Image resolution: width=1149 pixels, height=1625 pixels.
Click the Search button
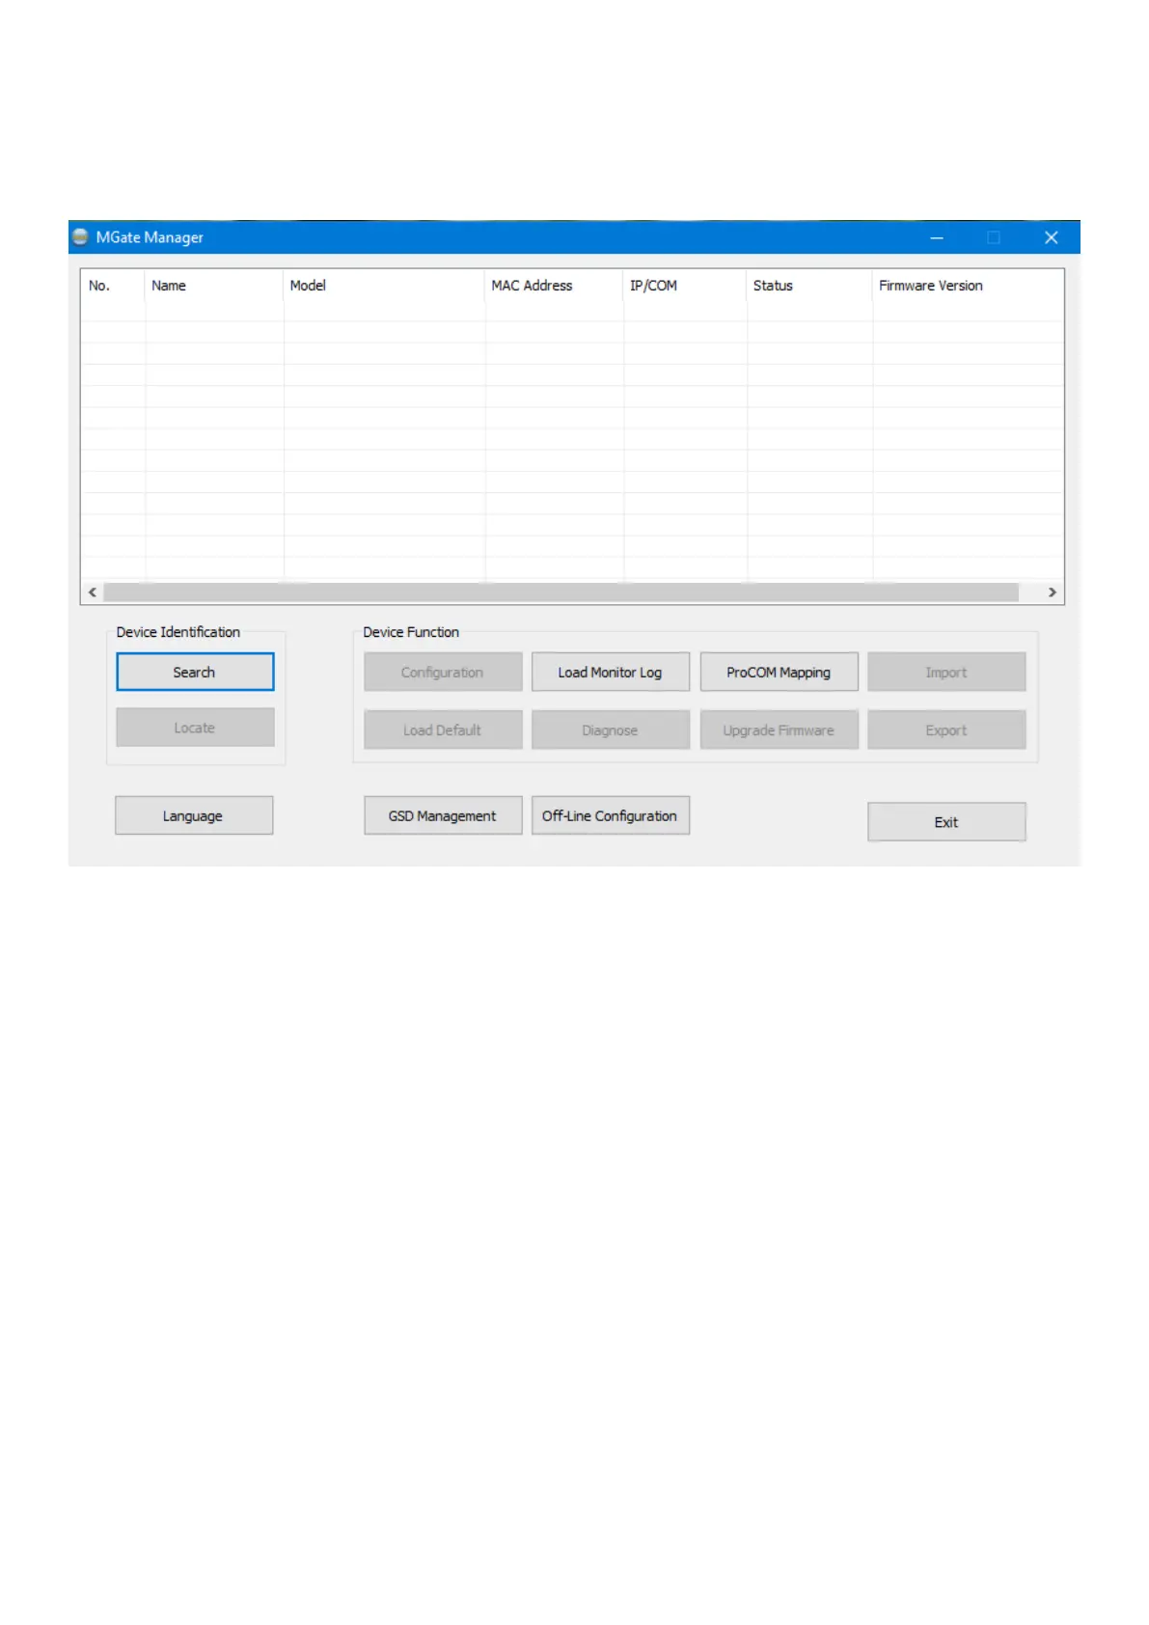pos(195,672)
